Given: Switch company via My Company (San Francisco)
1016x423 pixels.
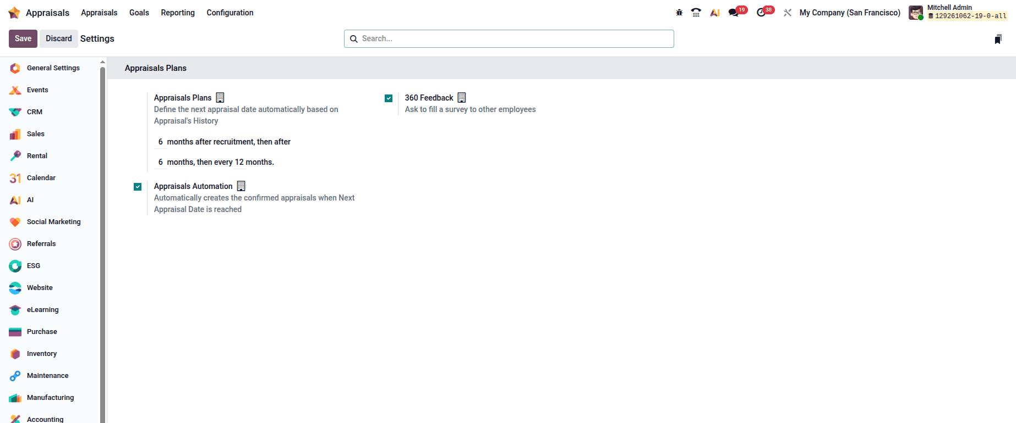Looking at the screenshot, I should point(850,13).
